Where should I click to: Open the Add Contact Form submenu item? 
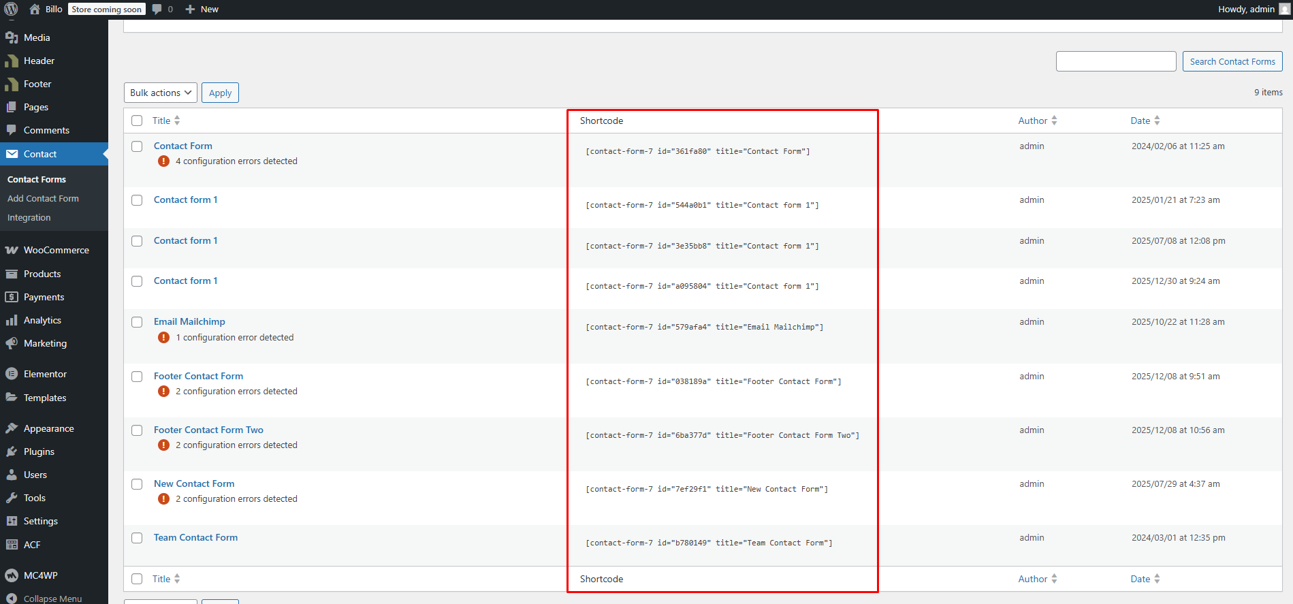43,198
